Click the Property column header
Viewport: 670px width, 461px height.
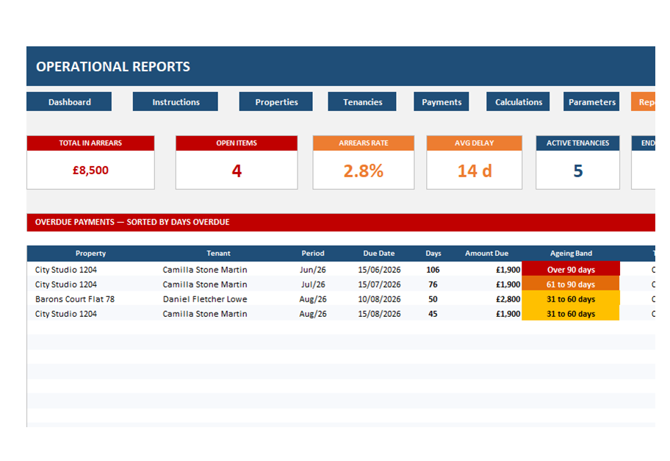click(x=90, y=253)
